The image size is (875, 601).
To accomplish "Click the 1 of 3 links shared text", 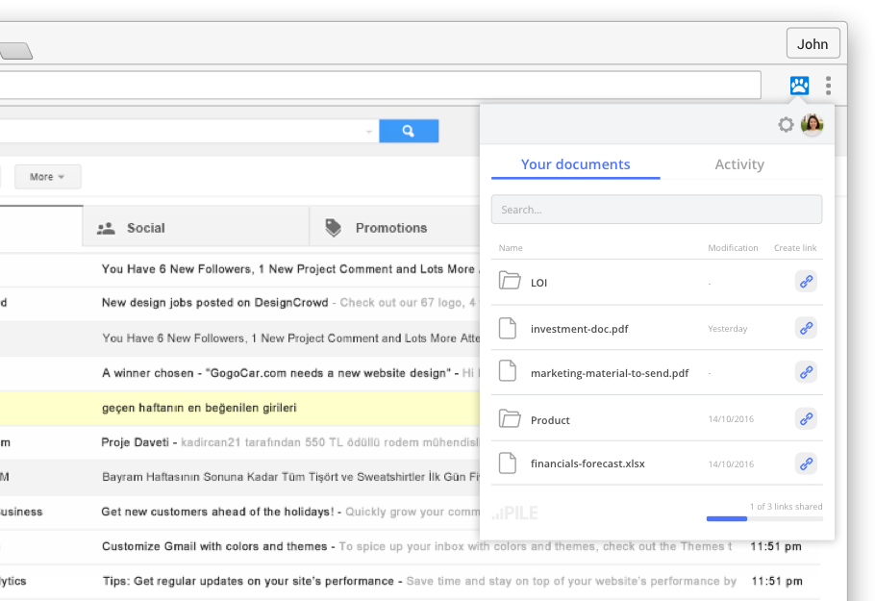I will point(786,506).
